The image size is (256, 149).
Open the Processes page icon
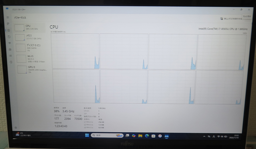(x=8, y=24)
